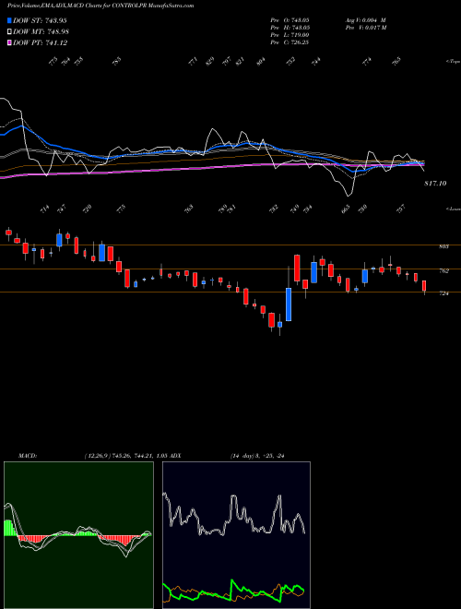Click the 762 price level label
This screenshot has height=609, width=461.
[x=443, y=271]
